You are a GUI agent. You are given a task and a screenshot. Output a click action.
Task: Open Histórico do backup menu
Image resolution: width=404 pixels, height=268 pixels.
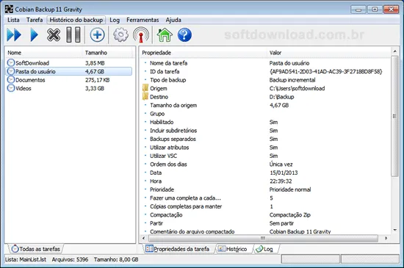(x=76, y=20)
